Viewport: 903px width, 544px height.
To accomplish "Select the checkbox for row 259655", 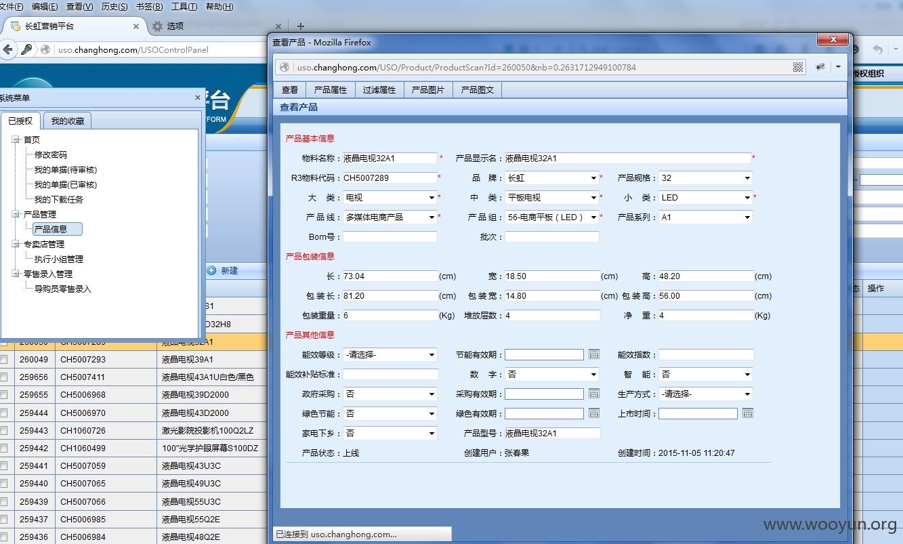I will tap(4, 395).
